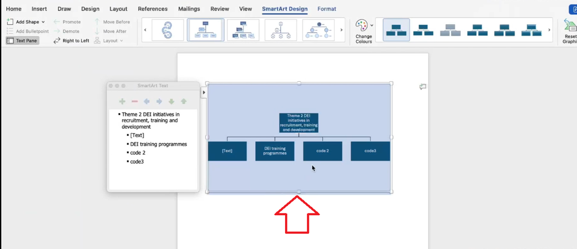Apply the fourth SmartArt style swatch
The height and width of the screenshot is (249, 577).
[x=477, y=30]
